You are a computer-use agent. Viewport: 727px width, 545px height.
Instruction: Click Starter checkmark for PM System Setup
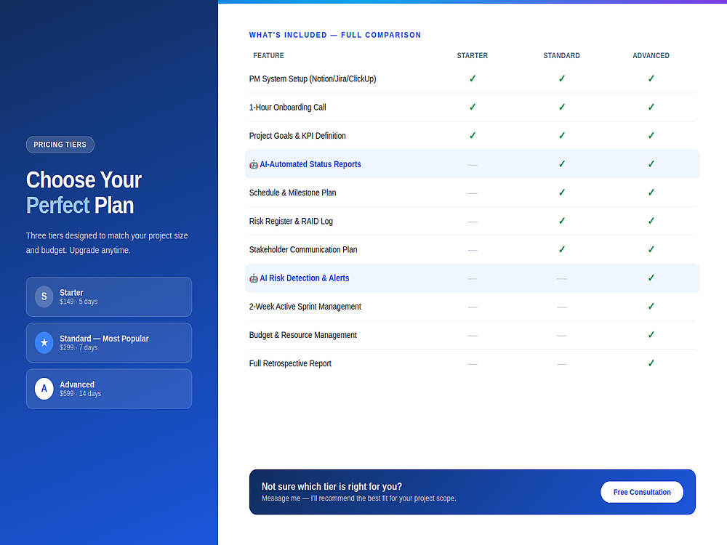473,78
